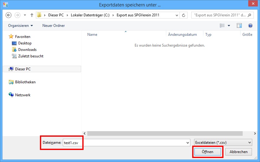
Task: Click the change view icon
Action: [222, 26]
